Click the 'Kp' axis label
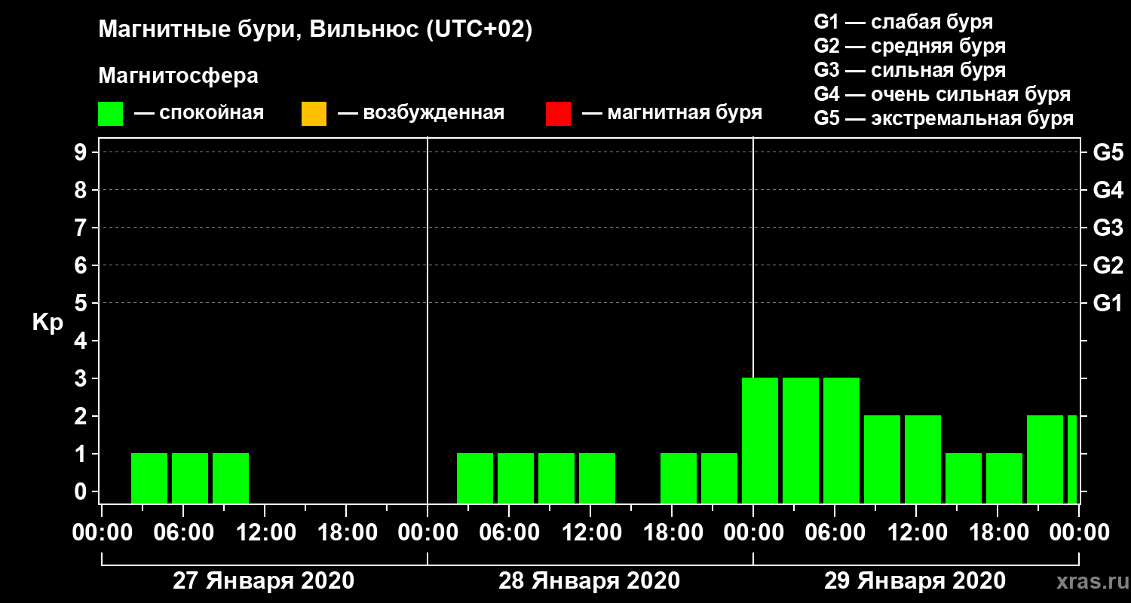1131x603 pixels. pyautogui.click(x=48, y=323)
